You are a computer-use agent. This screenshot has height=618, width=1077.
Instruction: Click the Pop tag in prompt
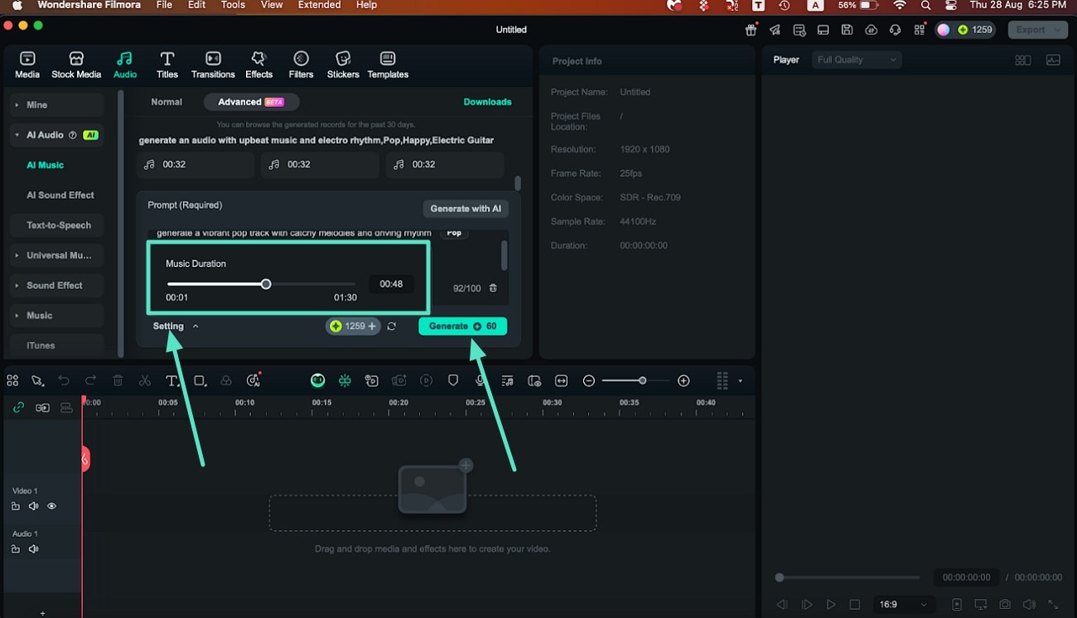(x=454, y=233)
